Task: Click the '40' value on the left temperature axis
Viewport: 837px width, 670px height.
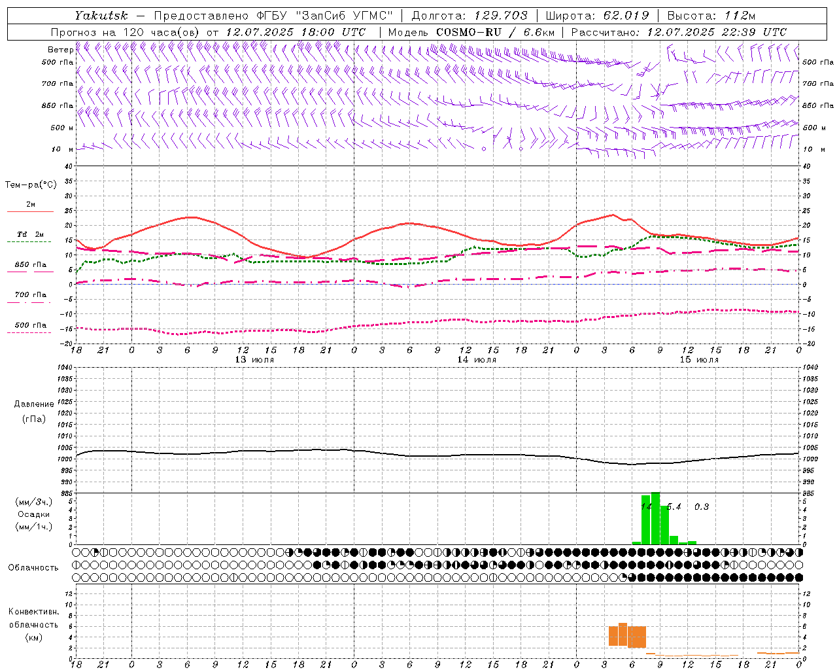Action: click(69, 166)
